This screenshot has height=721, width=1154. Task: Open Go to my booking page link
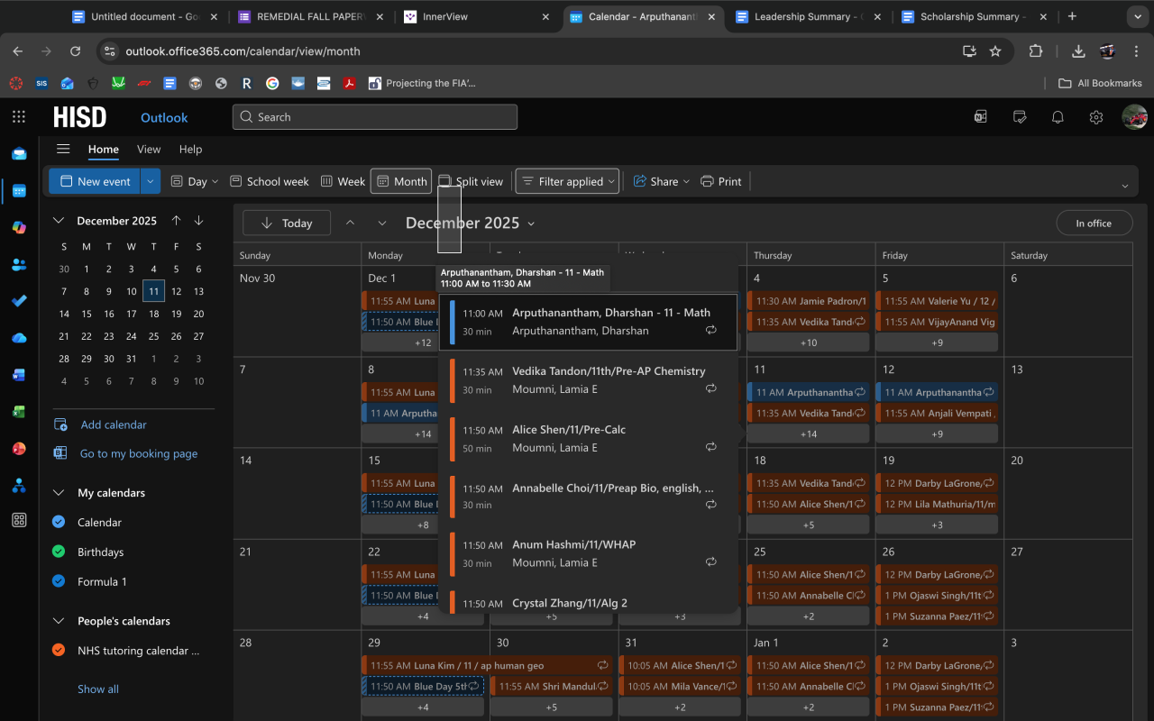138,454
